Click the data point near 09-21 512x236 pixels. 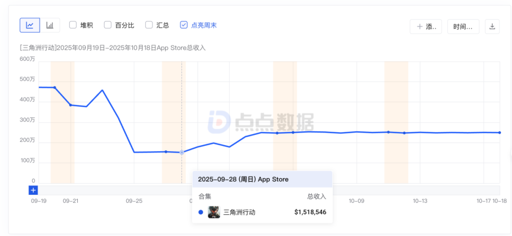(71, 105)
